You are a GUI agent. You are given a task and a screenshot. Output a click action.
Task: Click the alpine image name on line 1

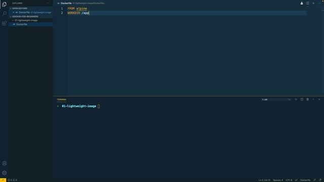[82, 9]
